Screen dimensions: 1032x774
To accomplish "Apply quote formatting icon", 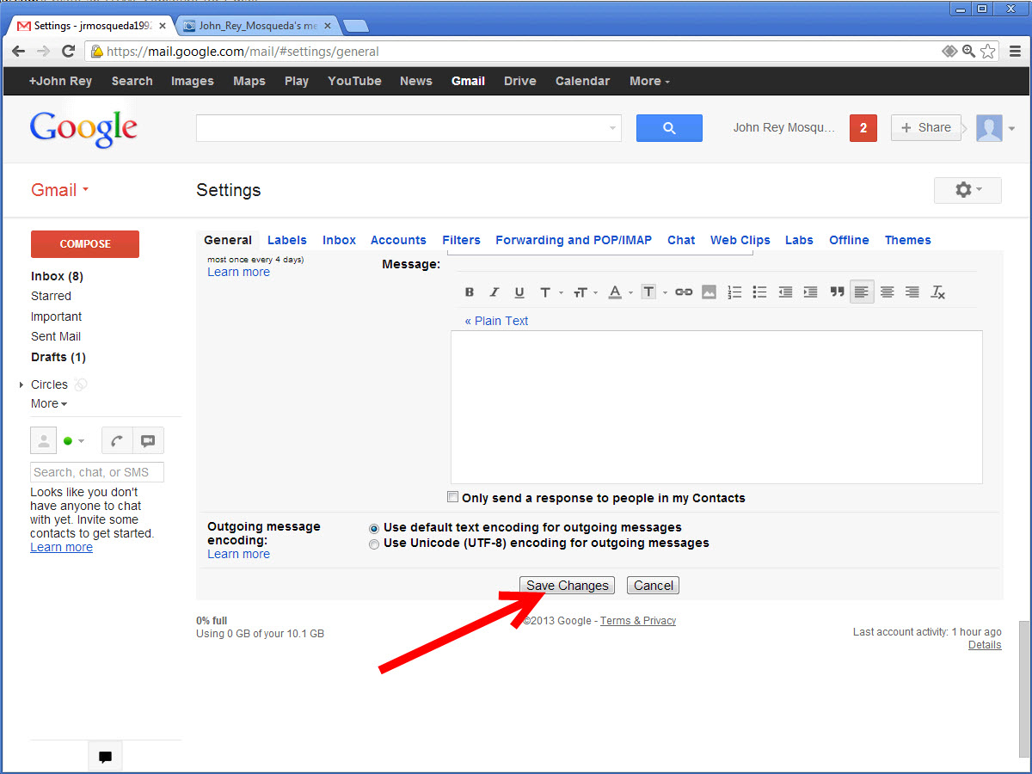I will coord(837,292).
